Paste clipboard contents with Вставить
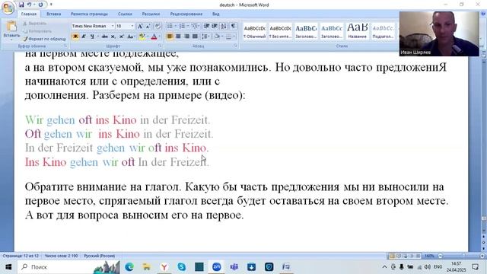The height and width of the screenshot is (274, 487). coord(11,30)
